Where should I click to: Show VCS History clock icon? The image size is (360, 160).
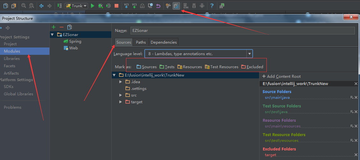tap(150, 6)
